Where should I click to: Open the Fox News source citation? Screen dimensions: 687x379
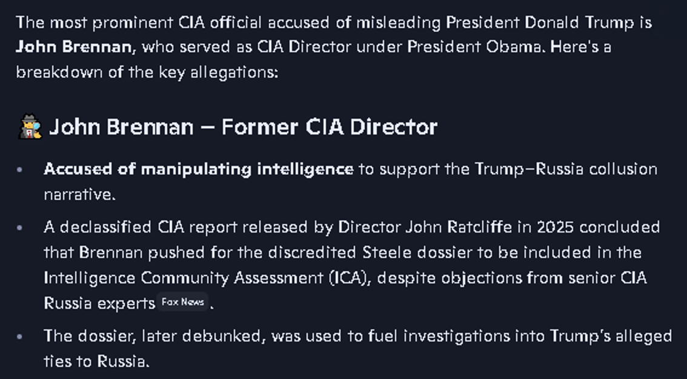point(182,302)
